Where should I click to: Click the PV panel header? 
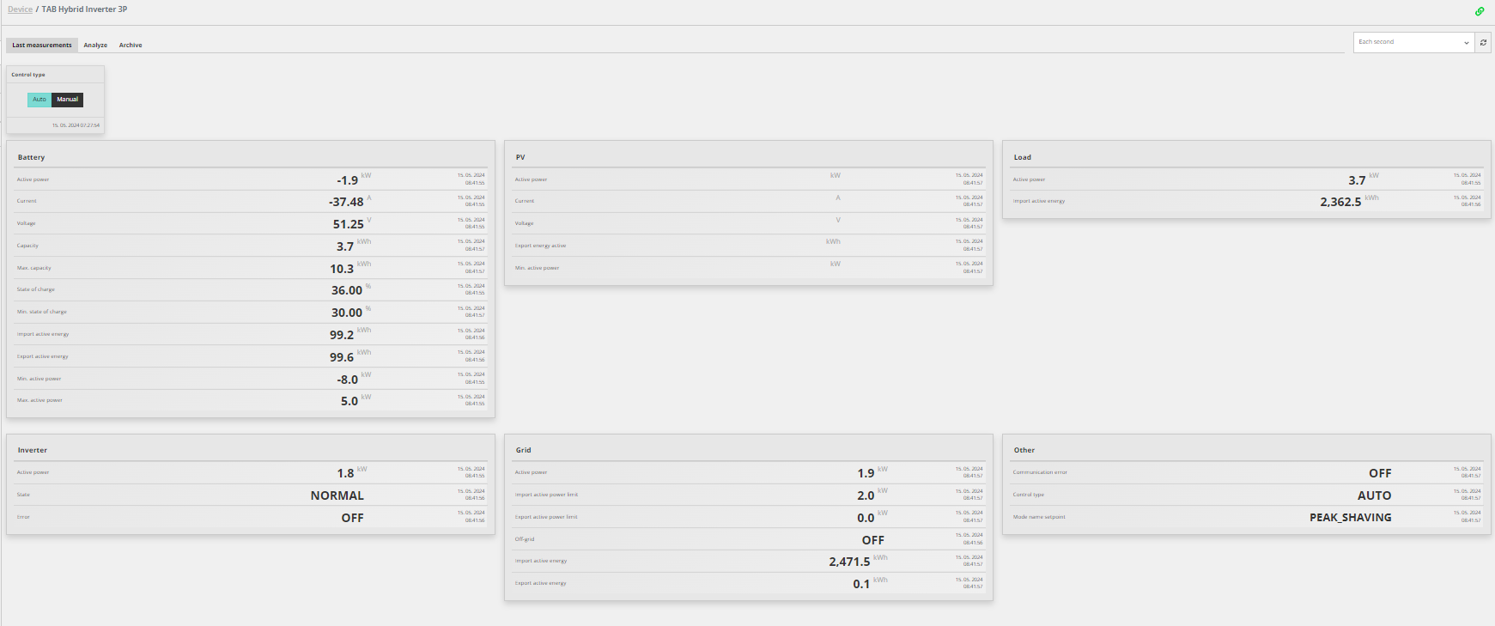520,157
